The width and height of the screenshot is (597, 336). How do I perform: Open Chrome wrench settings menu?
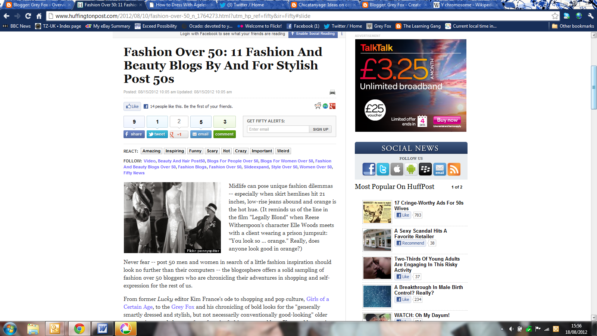coord(590,16)
